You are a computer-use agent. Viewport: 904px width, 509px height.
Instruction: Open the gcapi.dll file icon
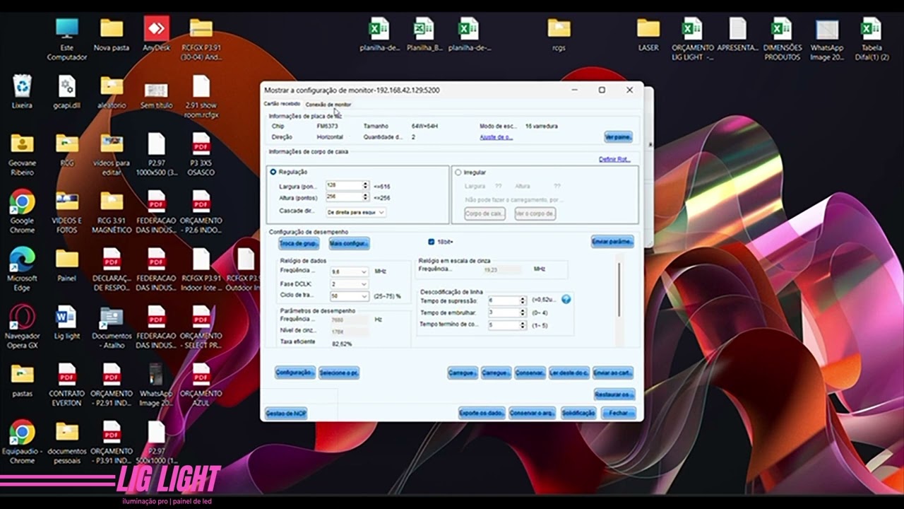[67, 92]
